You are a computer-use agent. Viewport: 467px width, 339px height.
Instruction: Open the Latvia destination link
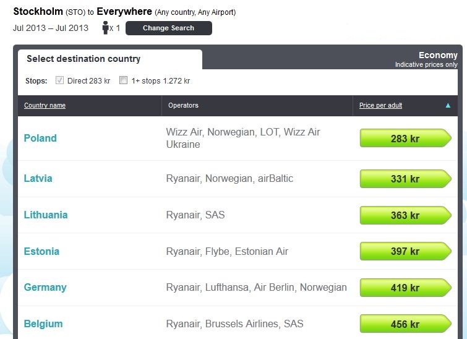coord(38,178)
